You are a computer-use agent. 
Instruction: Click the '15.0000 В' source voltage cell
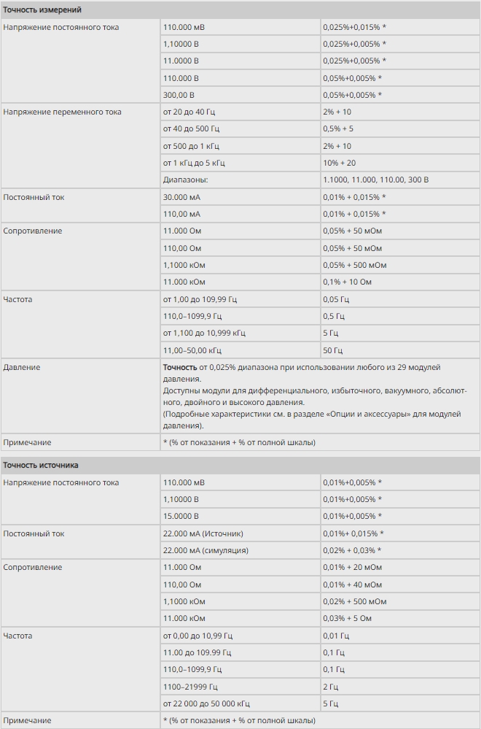click(x=181, y=516)
